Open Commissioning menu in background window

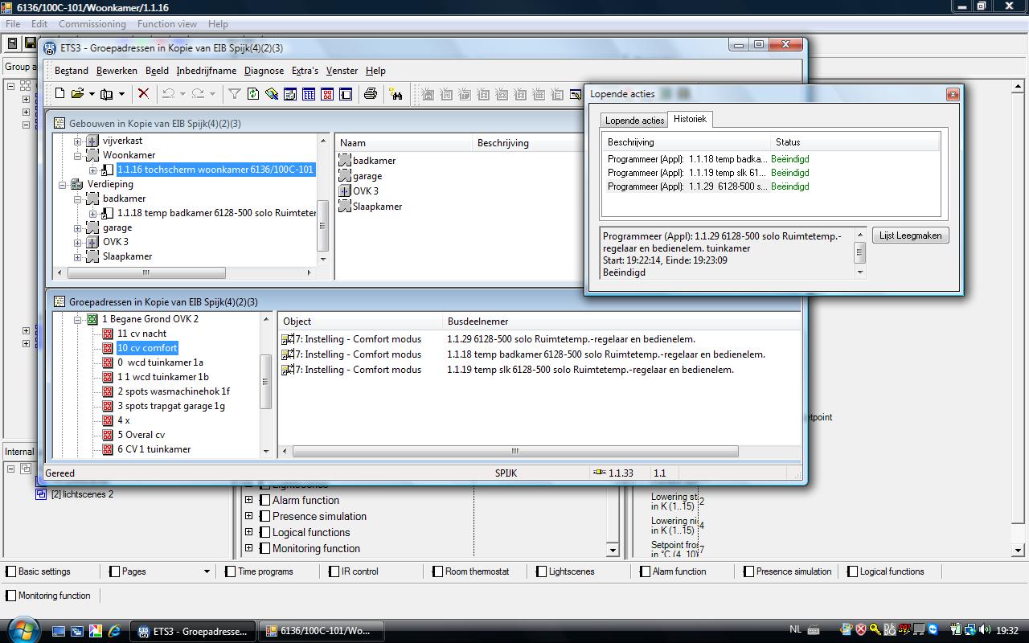(x=92, y=24)
